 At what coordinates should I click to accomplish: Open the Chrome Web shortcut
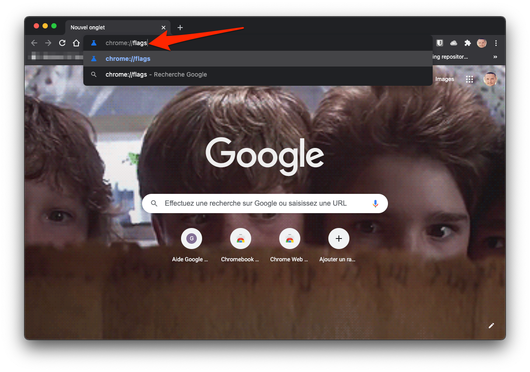[x=289, y=246]
